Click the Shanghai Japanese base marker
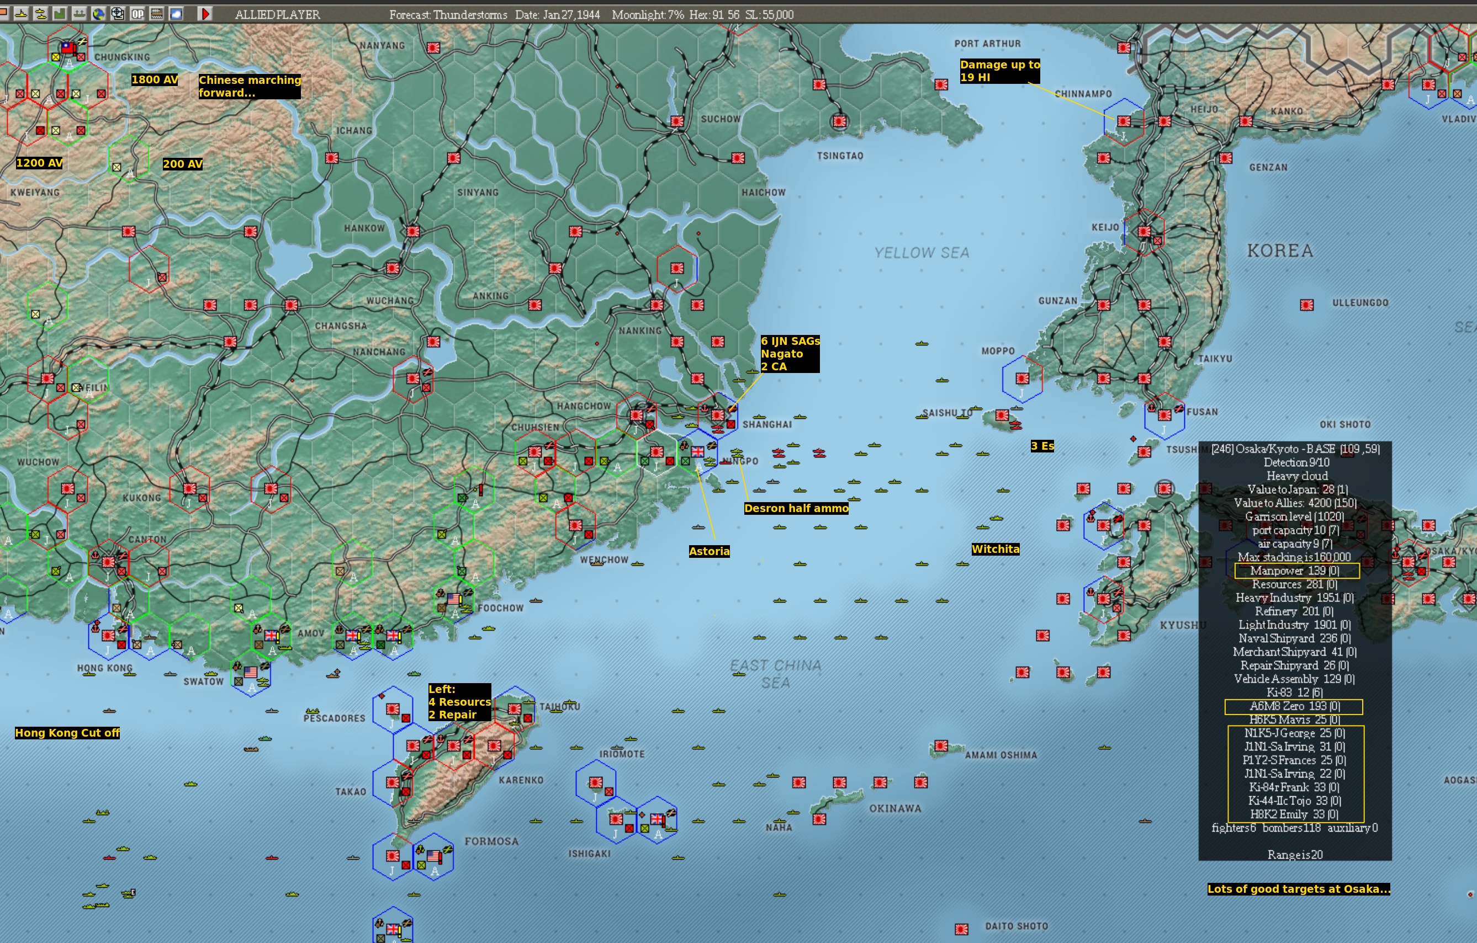1477x943 pixels. [x=717, y=415]
